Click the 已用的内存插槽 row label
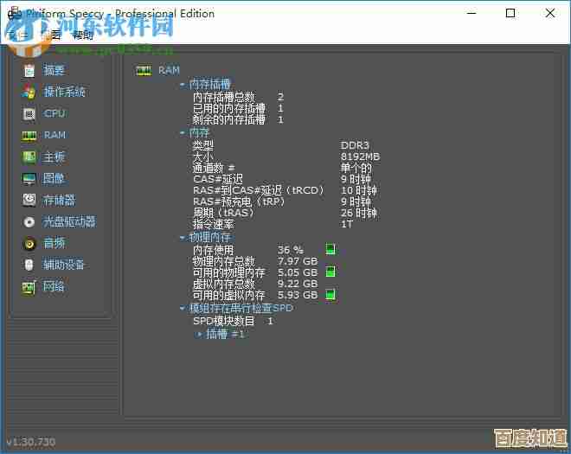Image resolution: width=571 pixels, height=454 pixels. [x=229, y=108]
